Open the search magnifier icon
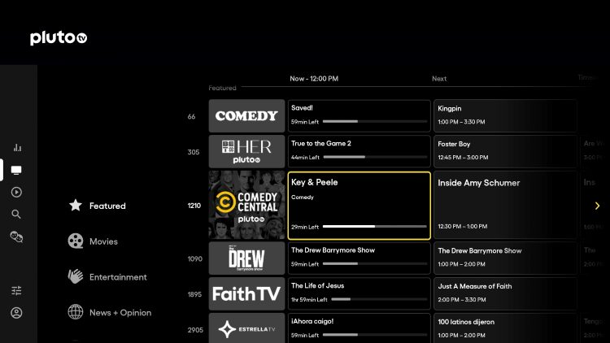Image resolution: width=610 pixels, height=343 pixels. click(x=16, y=215)
